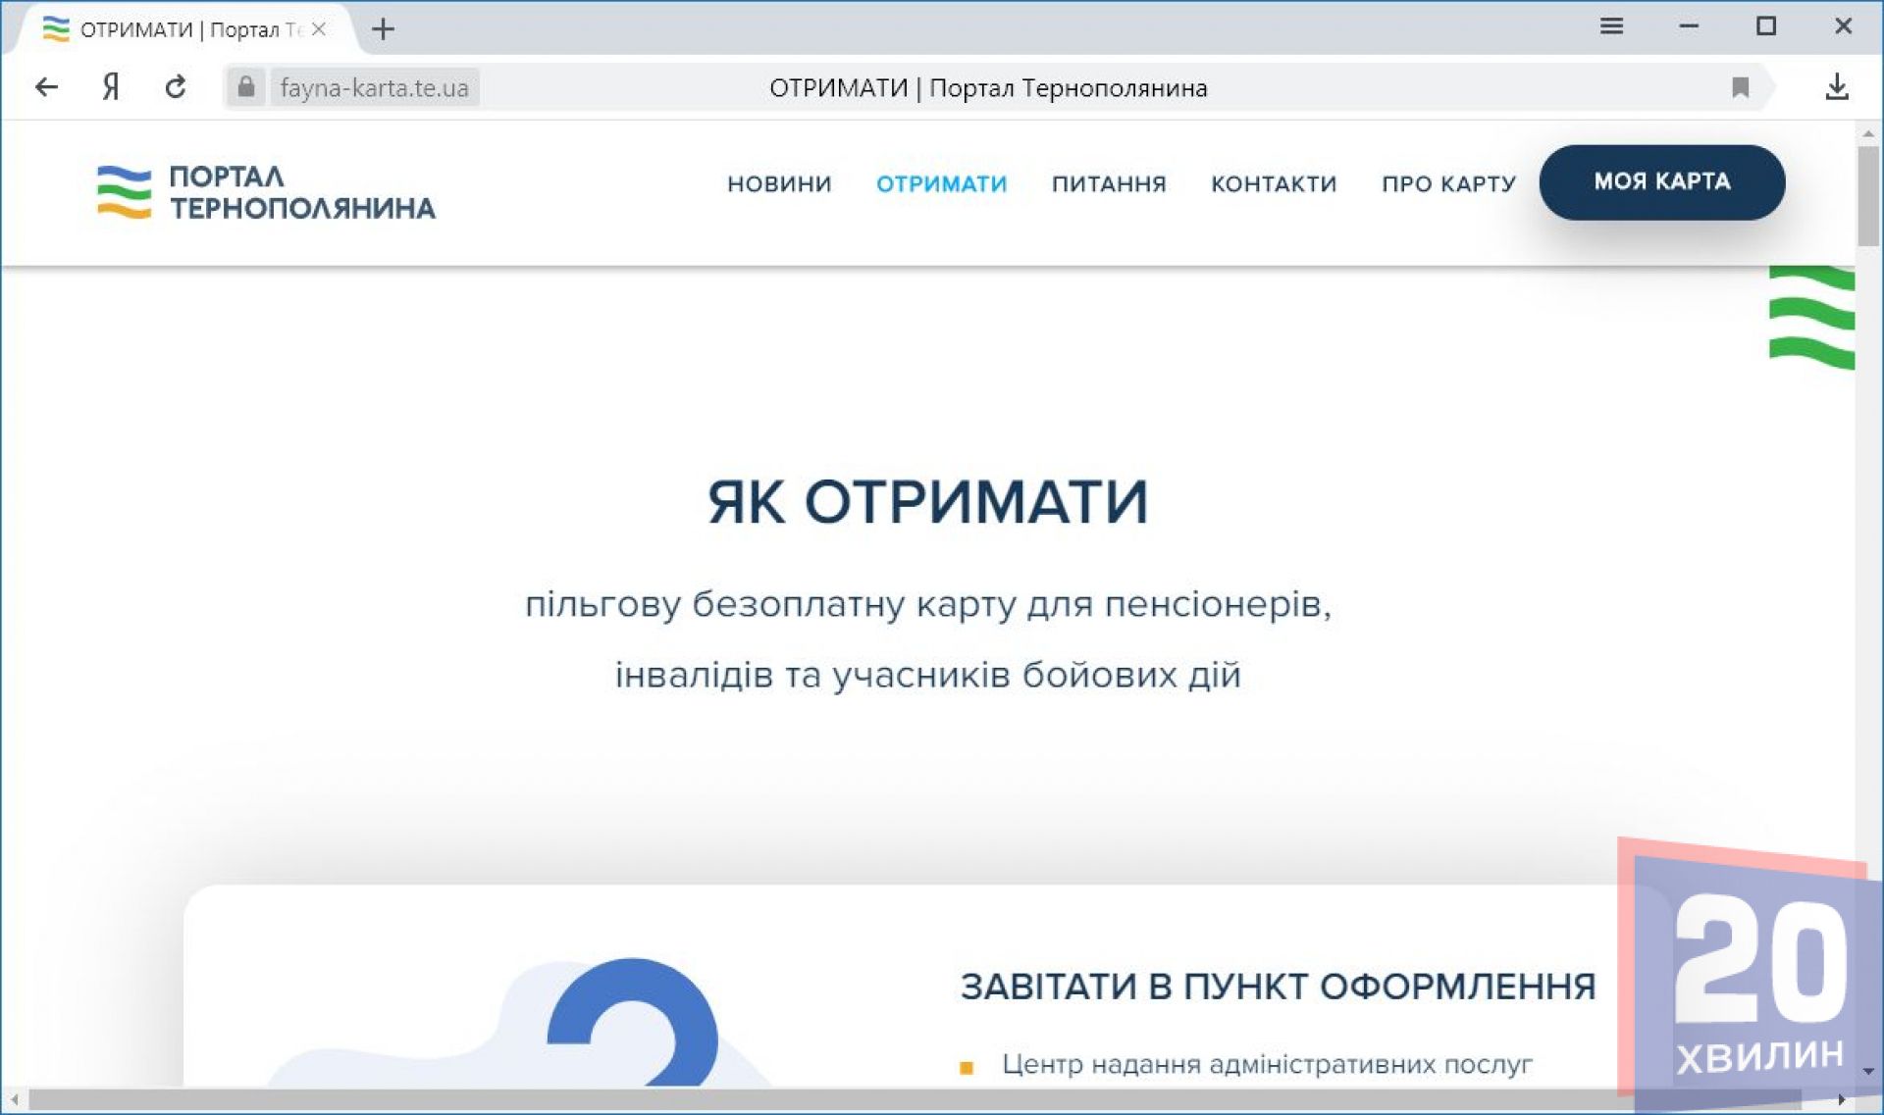Viewport: 1884px width, 1115px height.
Task: Bookmark page with the flag icon
Action: coord(1740,87)
